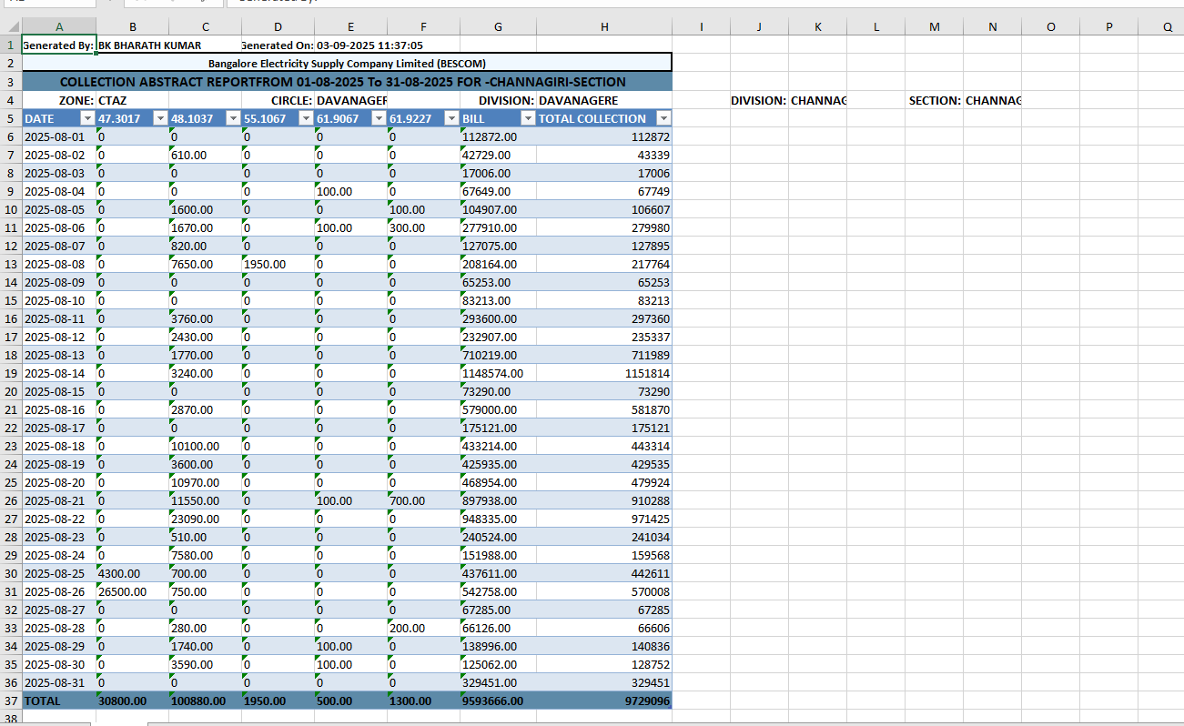This screenshot has height=726, width=1184.
Task: Open the 47.3017 column filter dropdown
Action: tap(160, 119)
